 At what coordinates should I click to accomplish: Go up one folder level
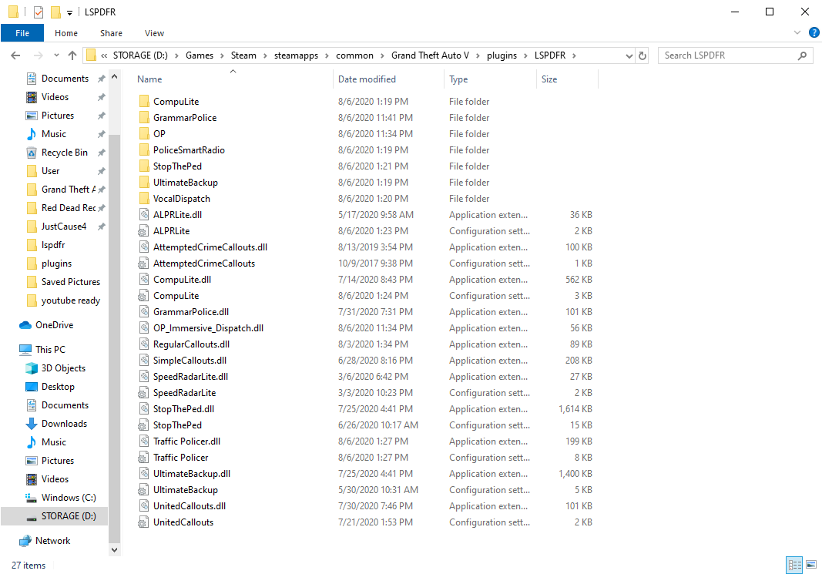click(72, 55)
